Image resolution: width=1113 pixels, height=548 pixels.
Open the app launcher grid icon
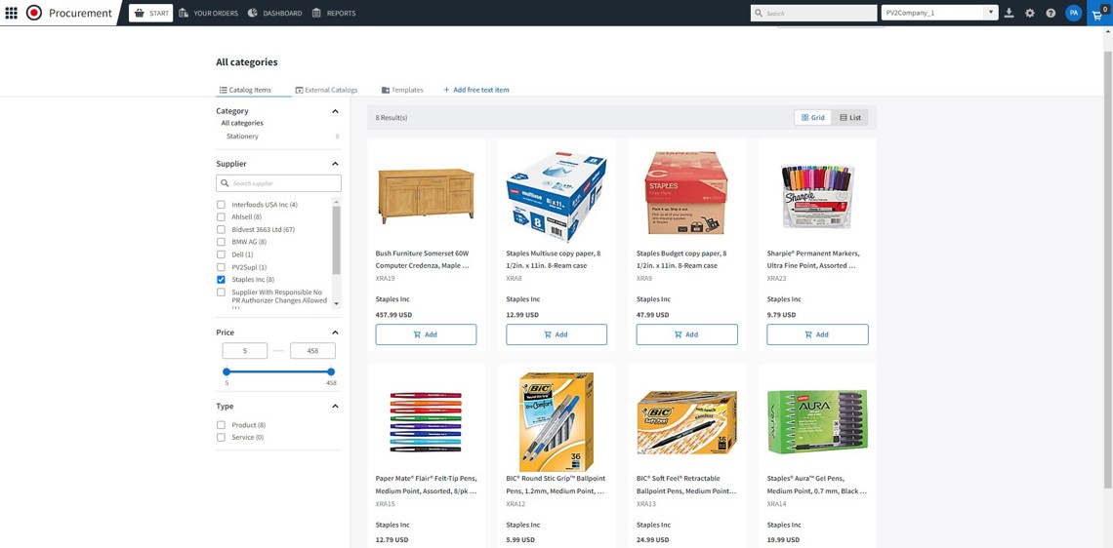pos(12,13)
